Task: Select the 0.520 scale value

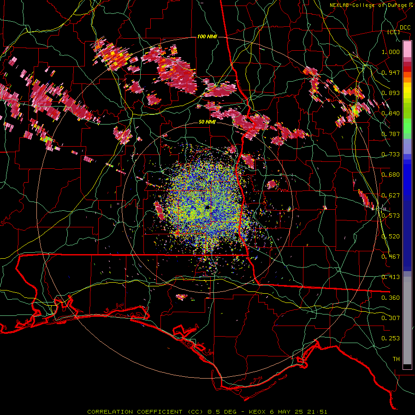Action: (x=391, y=237)
